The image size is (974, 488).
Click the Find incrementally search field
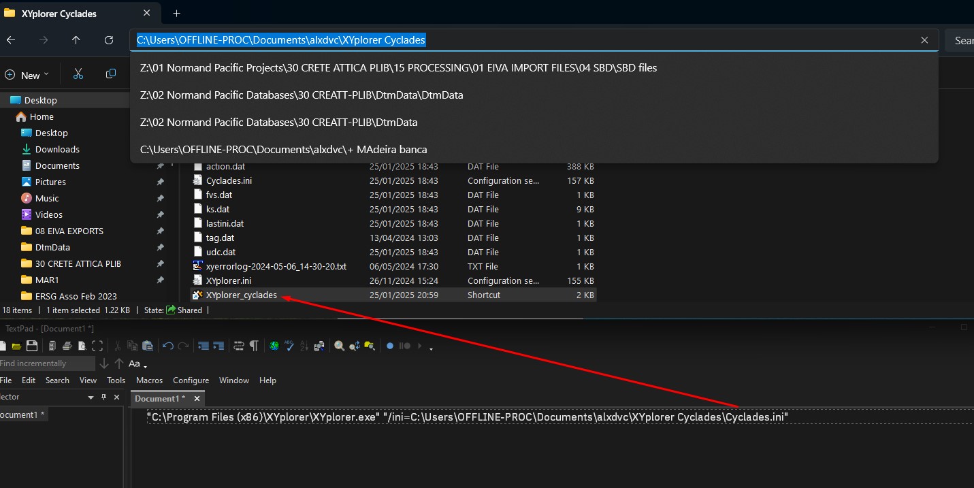[x=44, y=363]
